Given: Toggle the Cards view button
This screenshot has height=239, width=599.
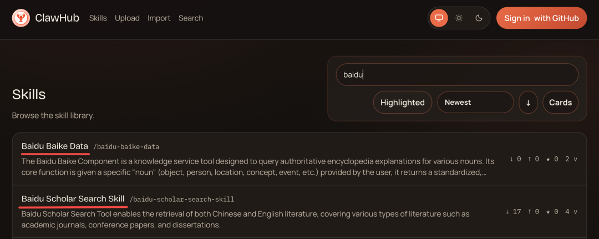Looking at the screenshot, I should coord(560,103).
